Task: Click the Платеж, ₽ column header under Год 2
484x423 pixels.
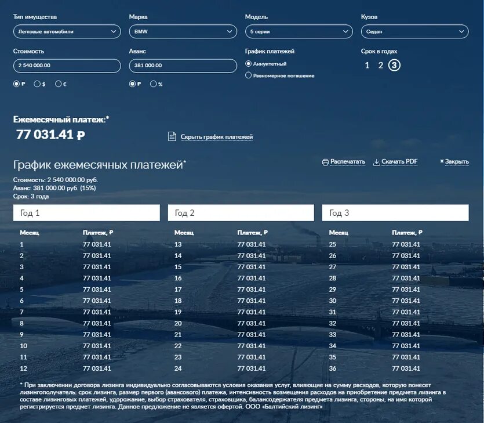Action: click(253, 233)
